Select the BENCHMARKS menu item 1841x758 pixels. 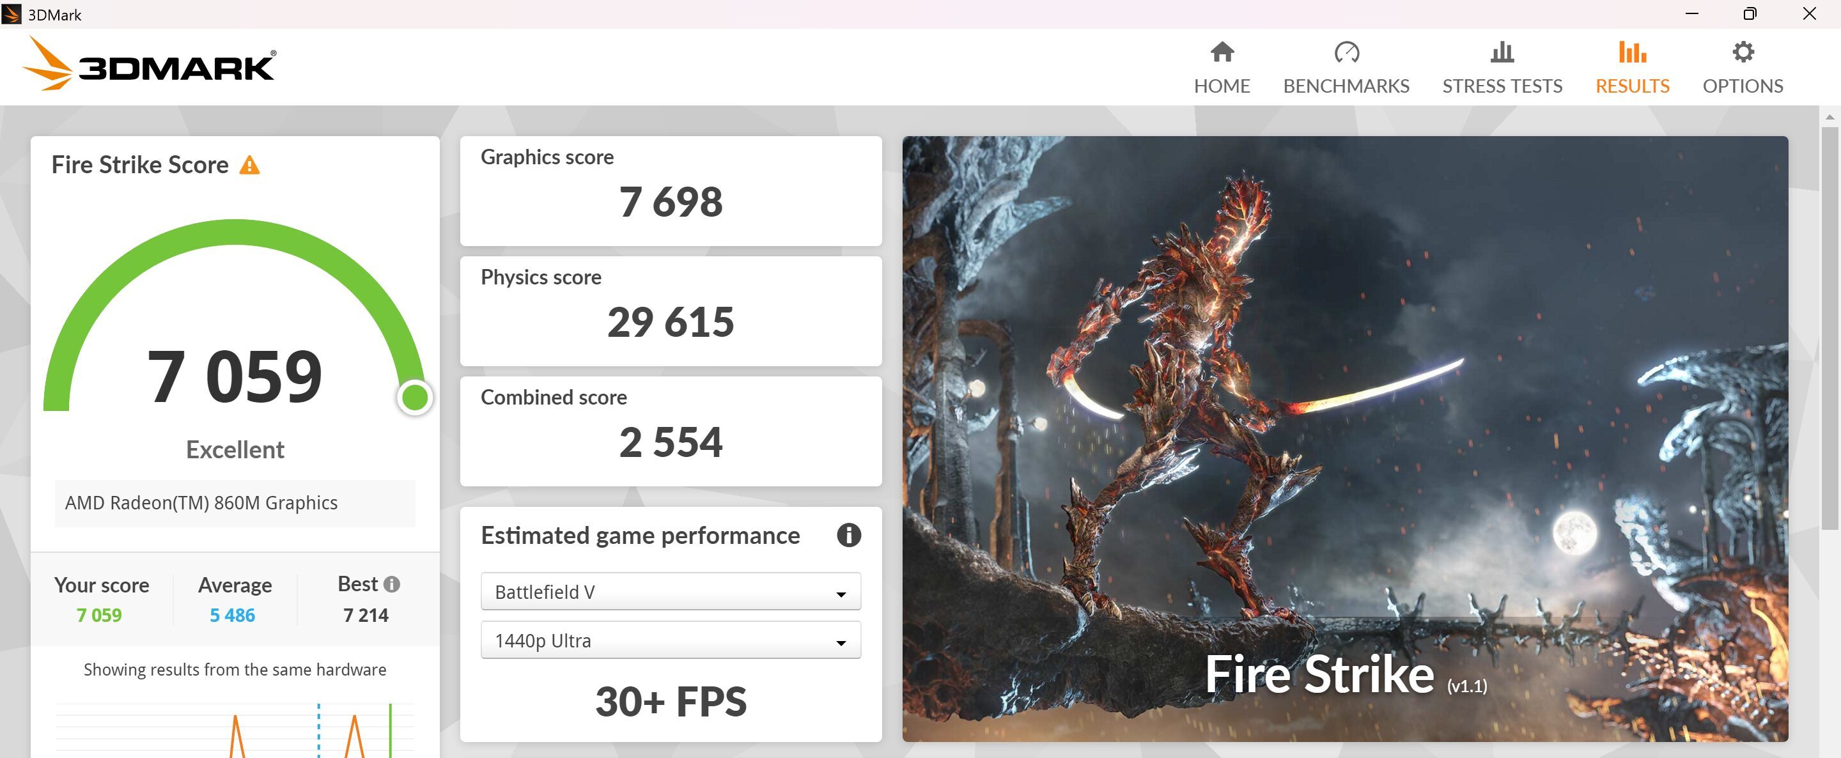point(1346,66)
